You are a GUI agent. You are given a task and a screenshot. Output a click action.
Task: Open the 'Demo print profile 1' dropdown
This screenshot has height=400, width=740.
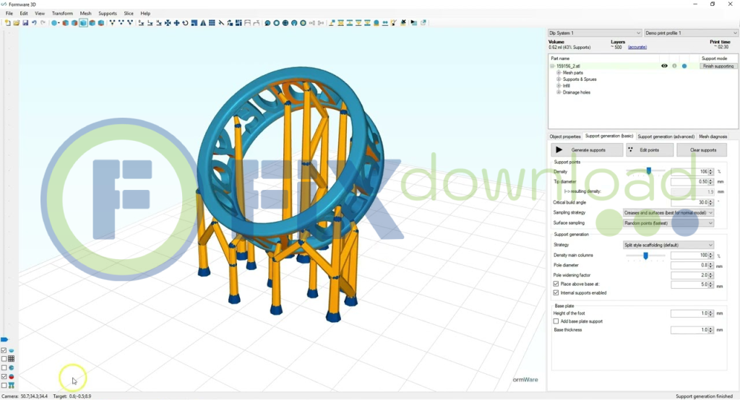point(692,33)
